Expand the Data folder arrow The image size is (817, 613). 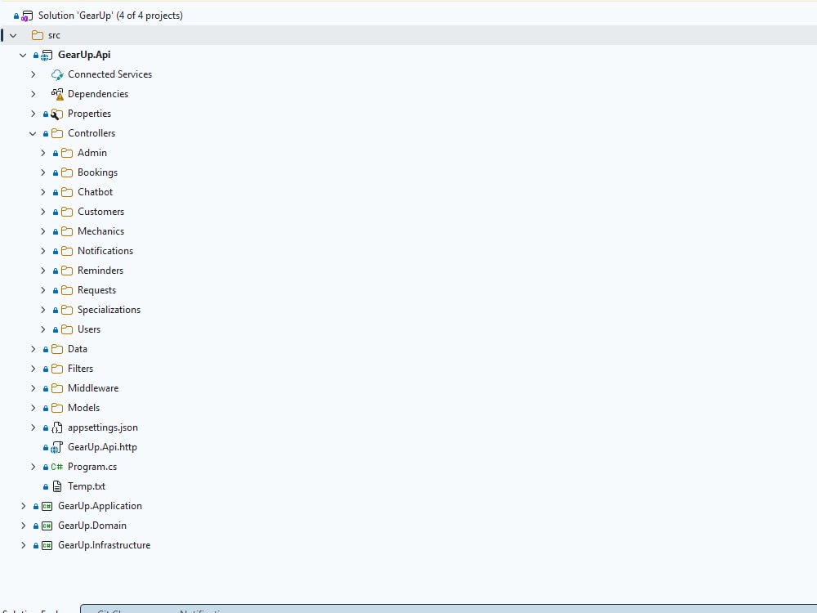coord(33,349)
